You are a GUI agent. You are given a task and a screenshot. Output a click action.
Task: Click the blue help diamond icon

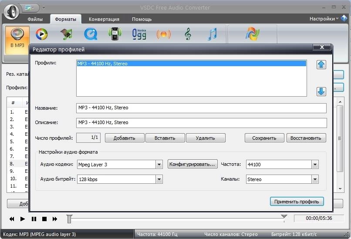coord(344,18)
